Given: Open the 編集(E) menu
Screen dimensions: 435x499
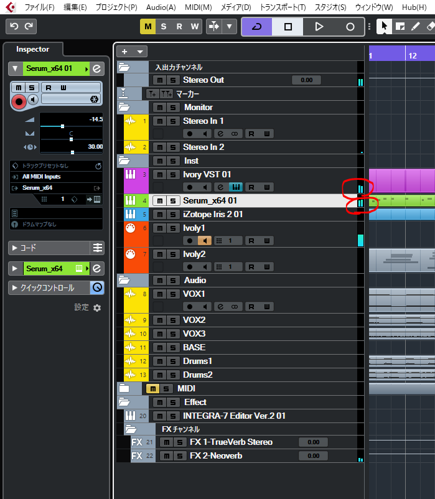Looking at the screenshot, I should click(x=75, y=7).
